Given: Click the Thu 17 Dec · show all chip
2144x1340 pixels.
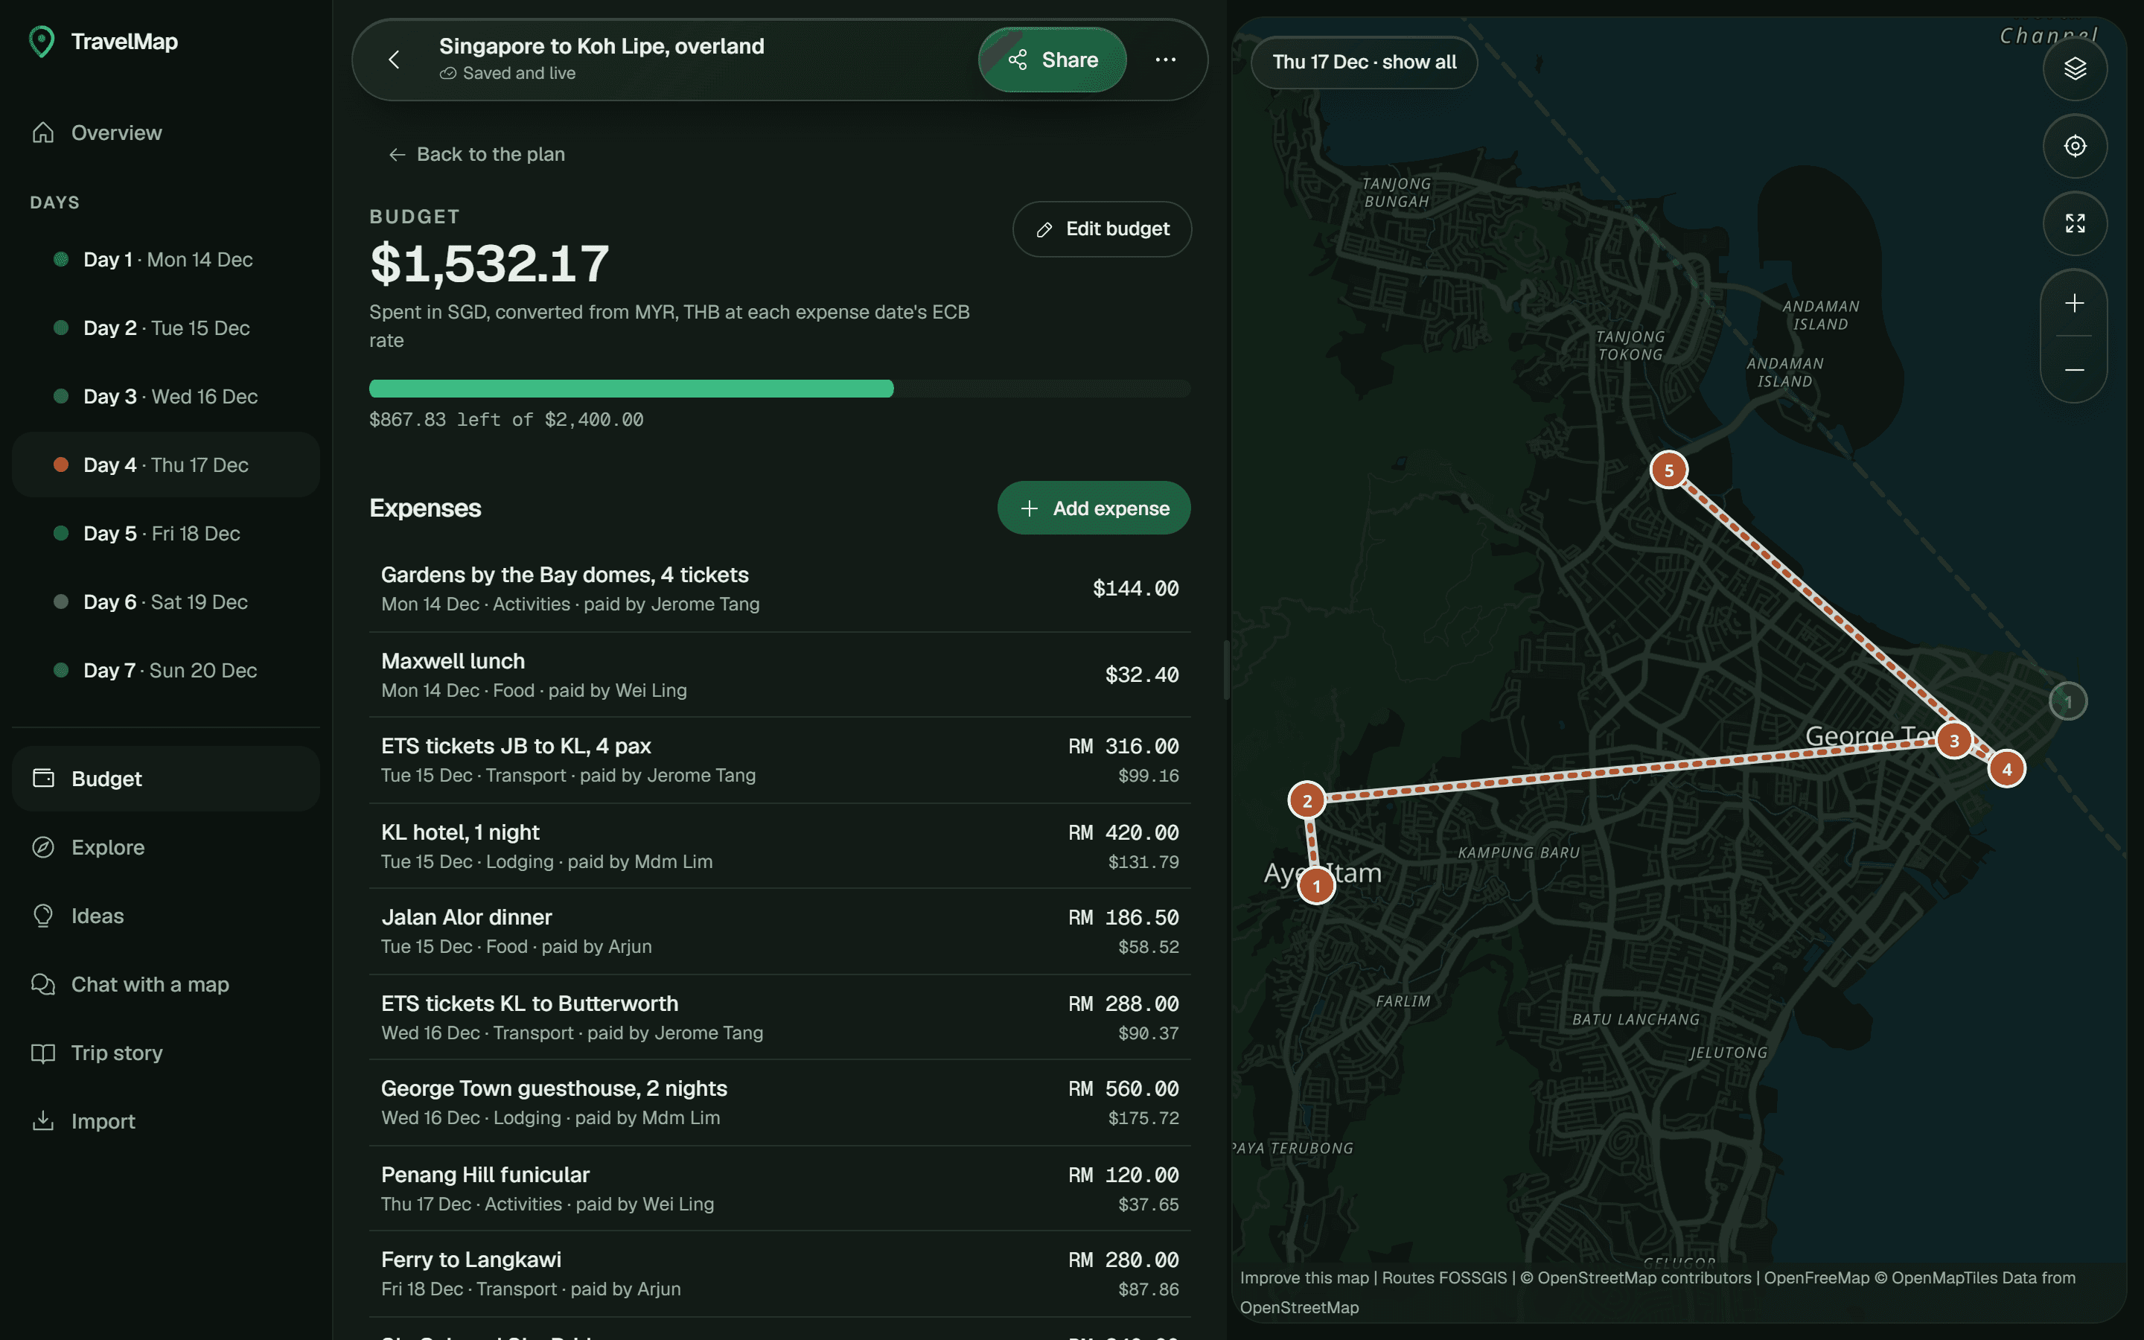Looking at the screenshot, I should coord(1364,62).
